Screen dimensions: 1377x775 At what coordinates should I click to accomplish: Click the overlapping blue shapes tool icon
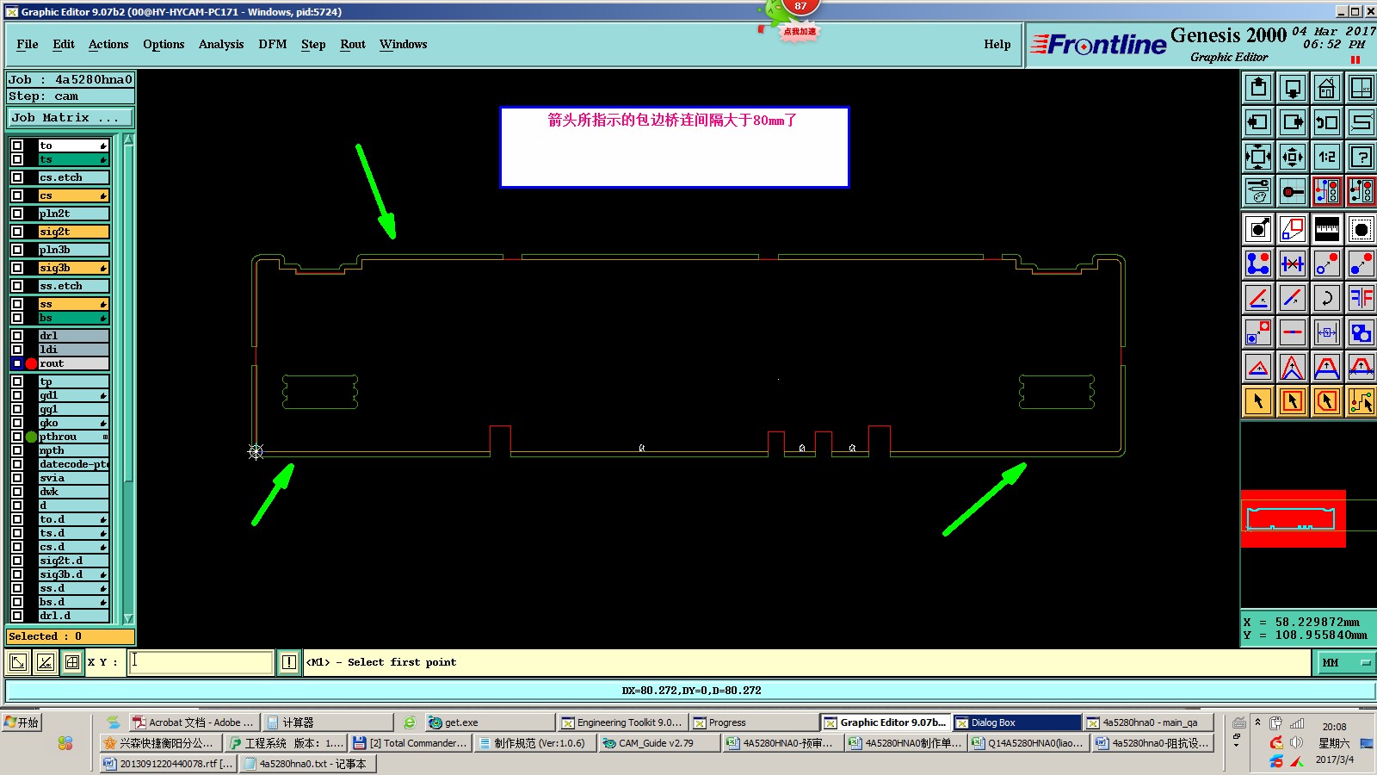tap(1362, 332)
